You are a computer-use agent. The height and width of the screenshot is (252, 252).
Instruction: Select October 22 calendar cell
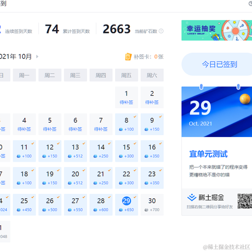coord(127,178)
